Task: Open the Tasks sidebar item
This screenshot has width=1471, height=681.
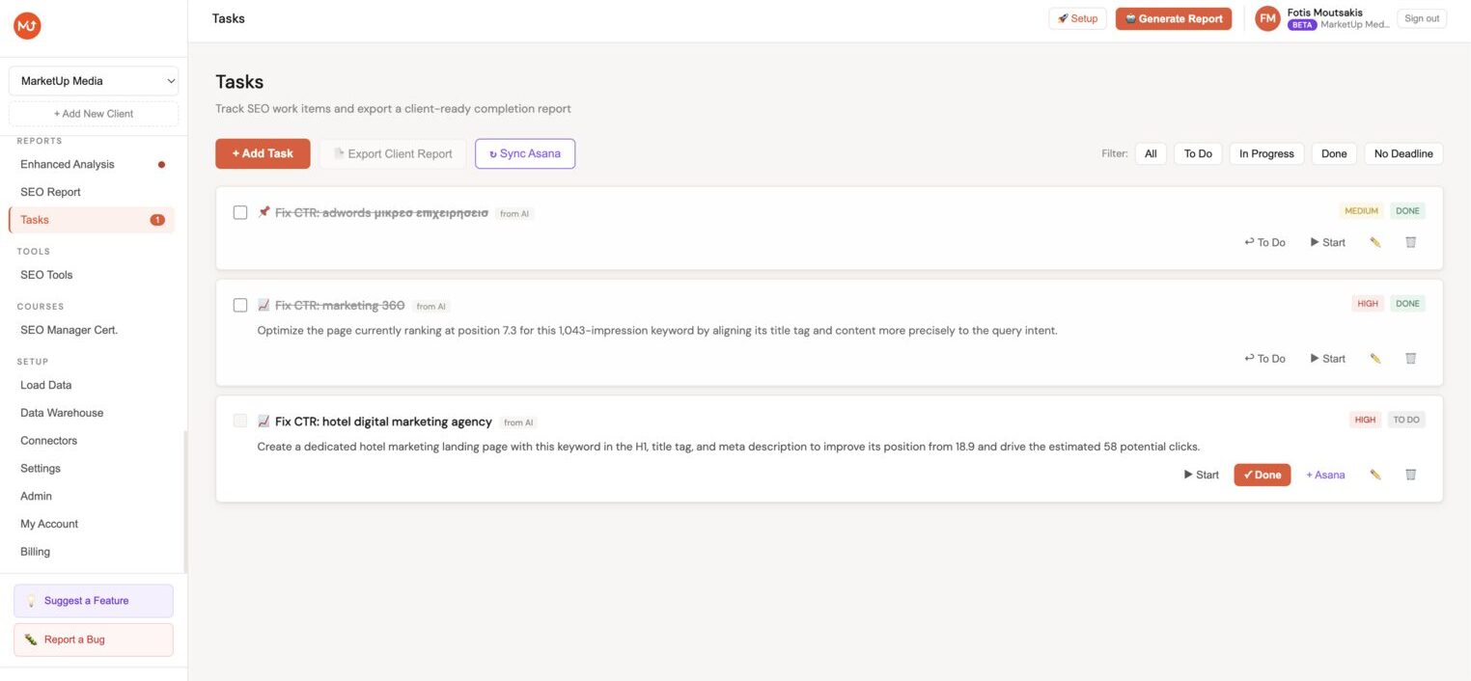Action: (92, 220)
